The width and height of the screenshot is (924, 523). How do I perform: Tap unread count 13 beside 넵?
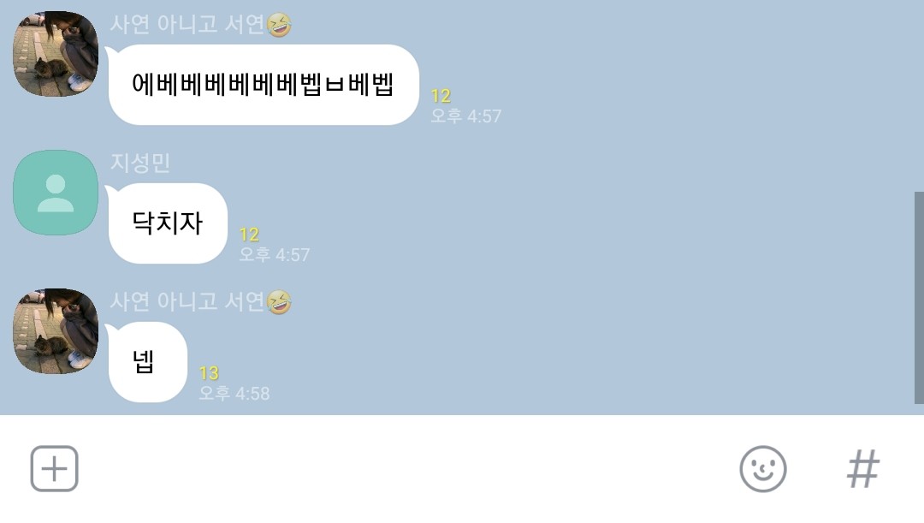[209, 373]
